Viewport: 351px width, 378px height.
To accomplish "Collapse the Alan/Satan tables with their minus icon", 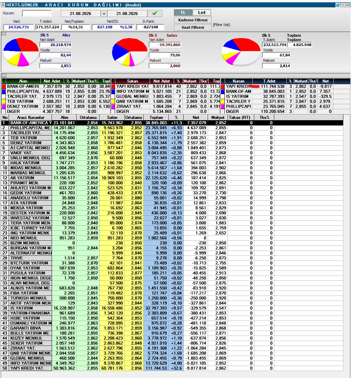I will [4, 75].
